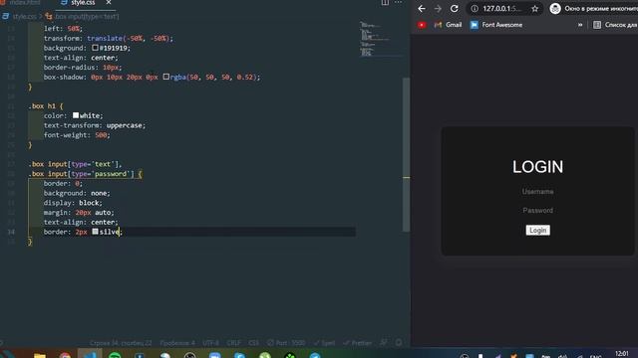638x358 pixels.
Task: Click the Password input field
Action: 537,210
